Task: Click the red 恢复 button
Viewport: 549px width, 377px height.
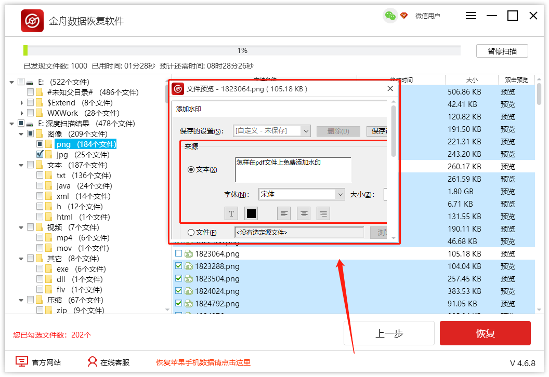Action: coord(485,333)
